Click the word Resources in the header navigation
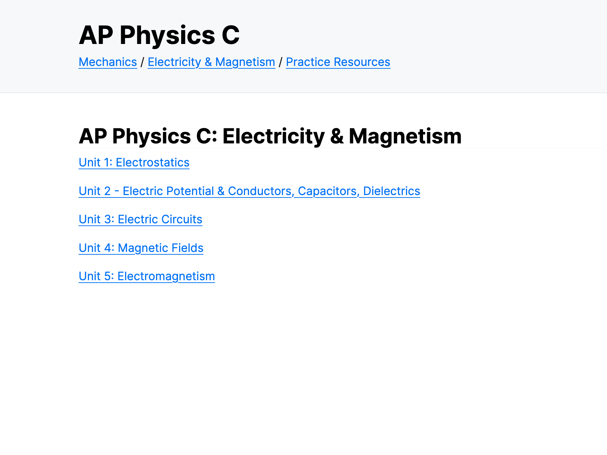The height and width of the screenshot is (455, 607). (x=362, y=62)
